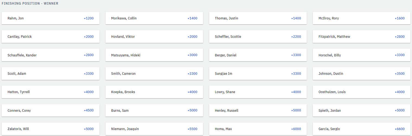
Task: Choose Koepka, Brooks at +4000
Action: pos(154,92)
